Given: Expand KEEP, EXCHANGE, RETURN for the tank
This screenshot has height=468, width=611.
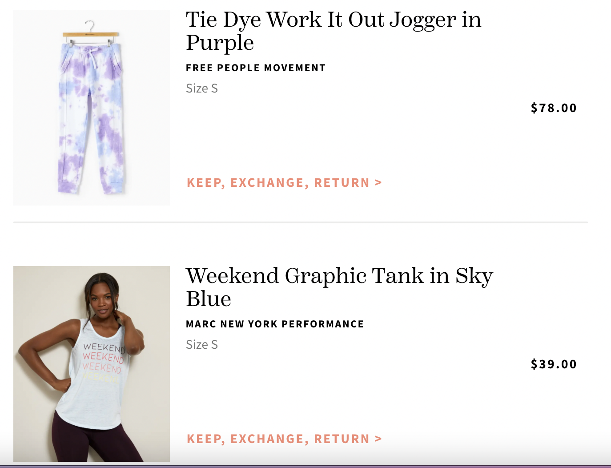Looking at the screenshot, I should coord(283,438).
